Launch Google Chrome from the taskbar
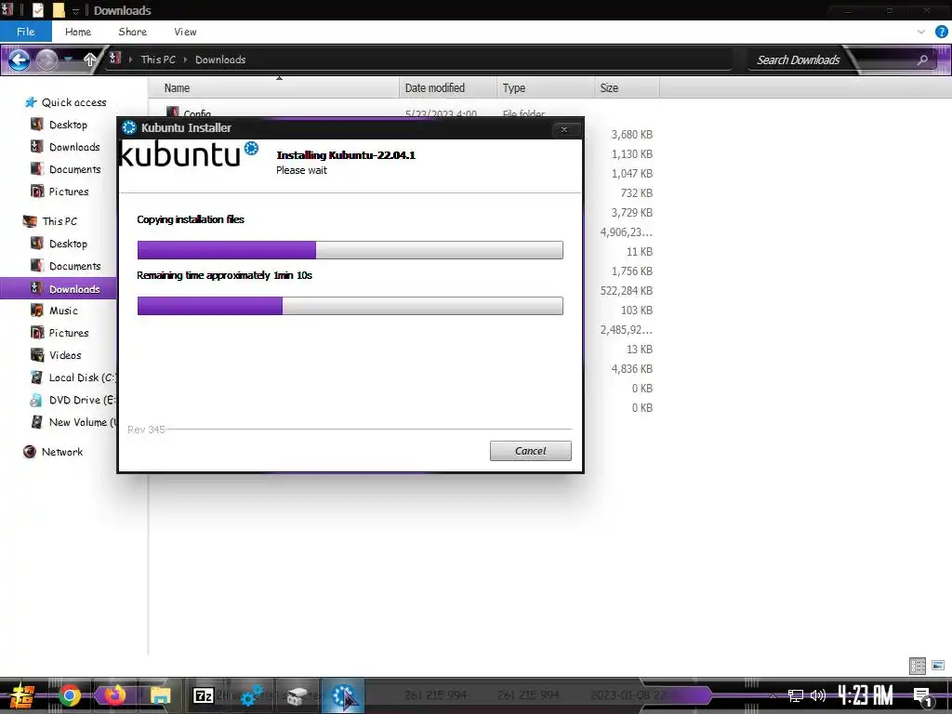 (x=69, y=695)
